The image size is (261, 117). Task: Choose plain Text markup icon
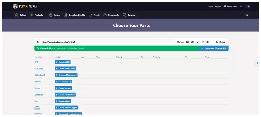pos(203,42)
